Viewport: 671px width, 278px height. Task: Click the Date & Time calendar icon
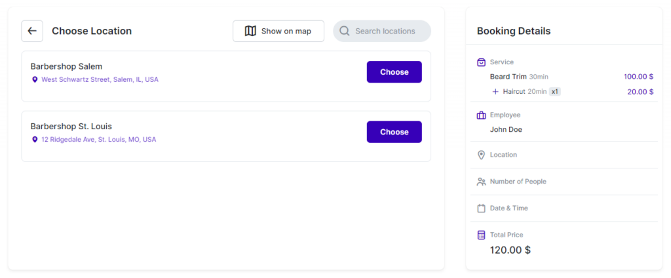click(481, 208)
